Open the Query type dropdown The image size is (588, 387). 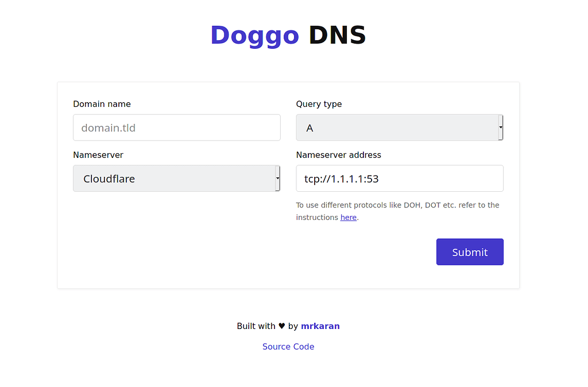coord(400,127)
